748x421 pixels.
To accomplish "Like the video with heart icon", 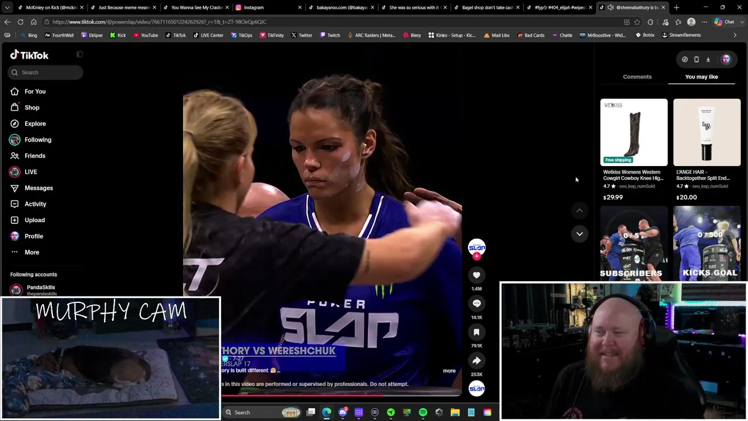I will (476, 275).
